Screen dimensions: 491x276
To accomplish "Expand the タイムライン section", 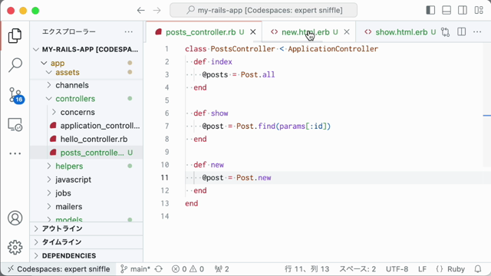I will click(x=87, y=242).
